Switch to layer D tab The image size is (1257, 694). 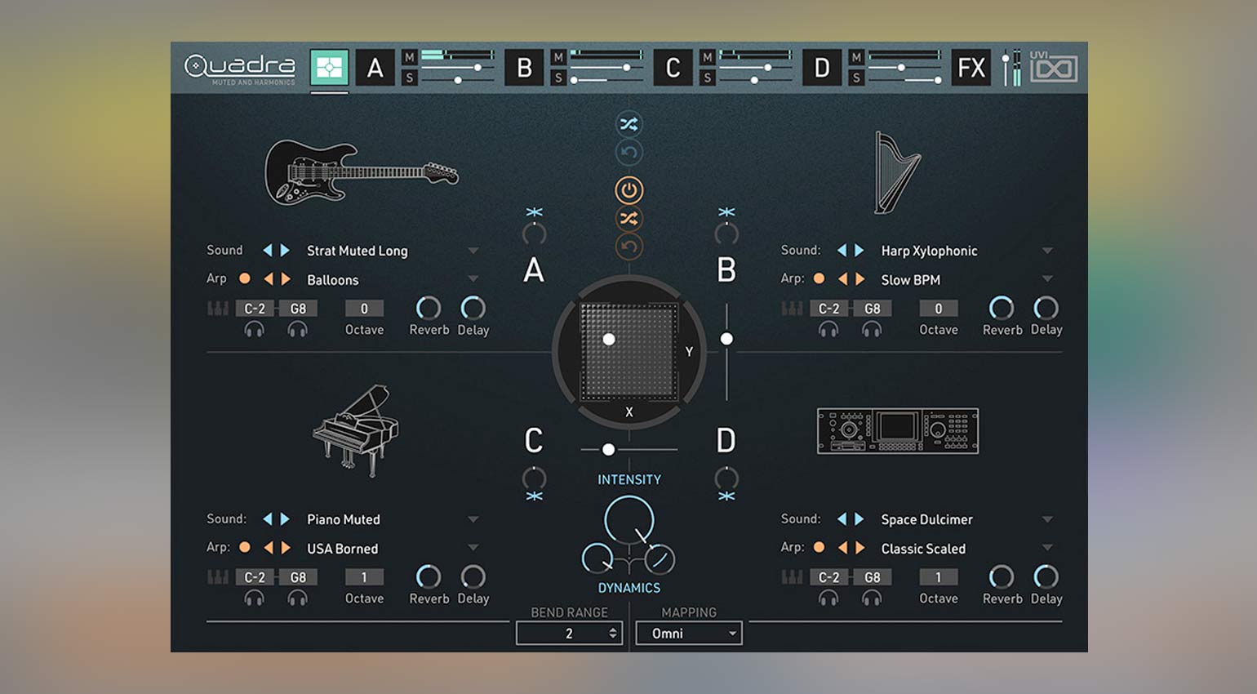[x=821, y=68]
